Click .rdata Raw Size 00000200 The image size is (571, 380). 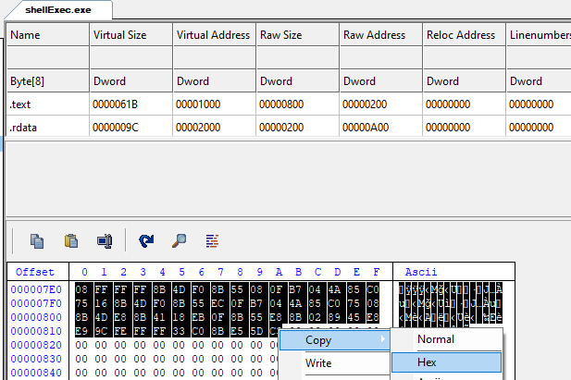[297, 128]
